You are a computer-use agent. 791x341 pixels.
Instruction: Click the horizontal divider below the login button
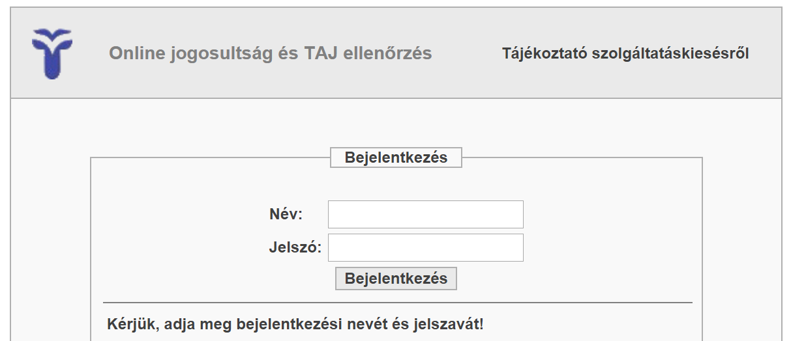398,303
